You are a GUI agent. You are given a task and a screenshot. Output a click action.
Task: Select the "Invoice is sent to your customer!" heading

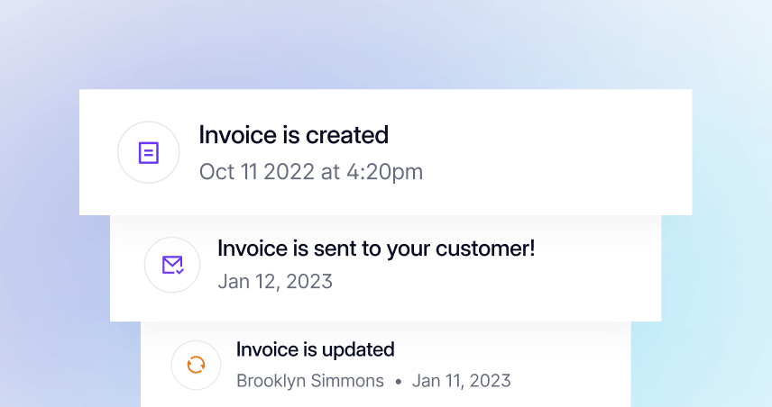point(376,249)
